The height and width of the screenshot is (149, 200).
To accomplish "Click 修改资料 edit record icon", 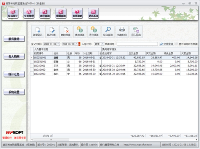I will (52, 31).
